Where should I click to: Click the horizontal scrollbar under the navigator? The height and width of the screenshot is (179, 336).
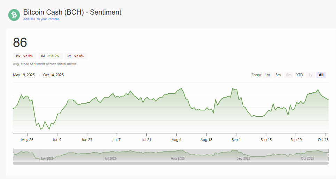click(x=171, y=163)
